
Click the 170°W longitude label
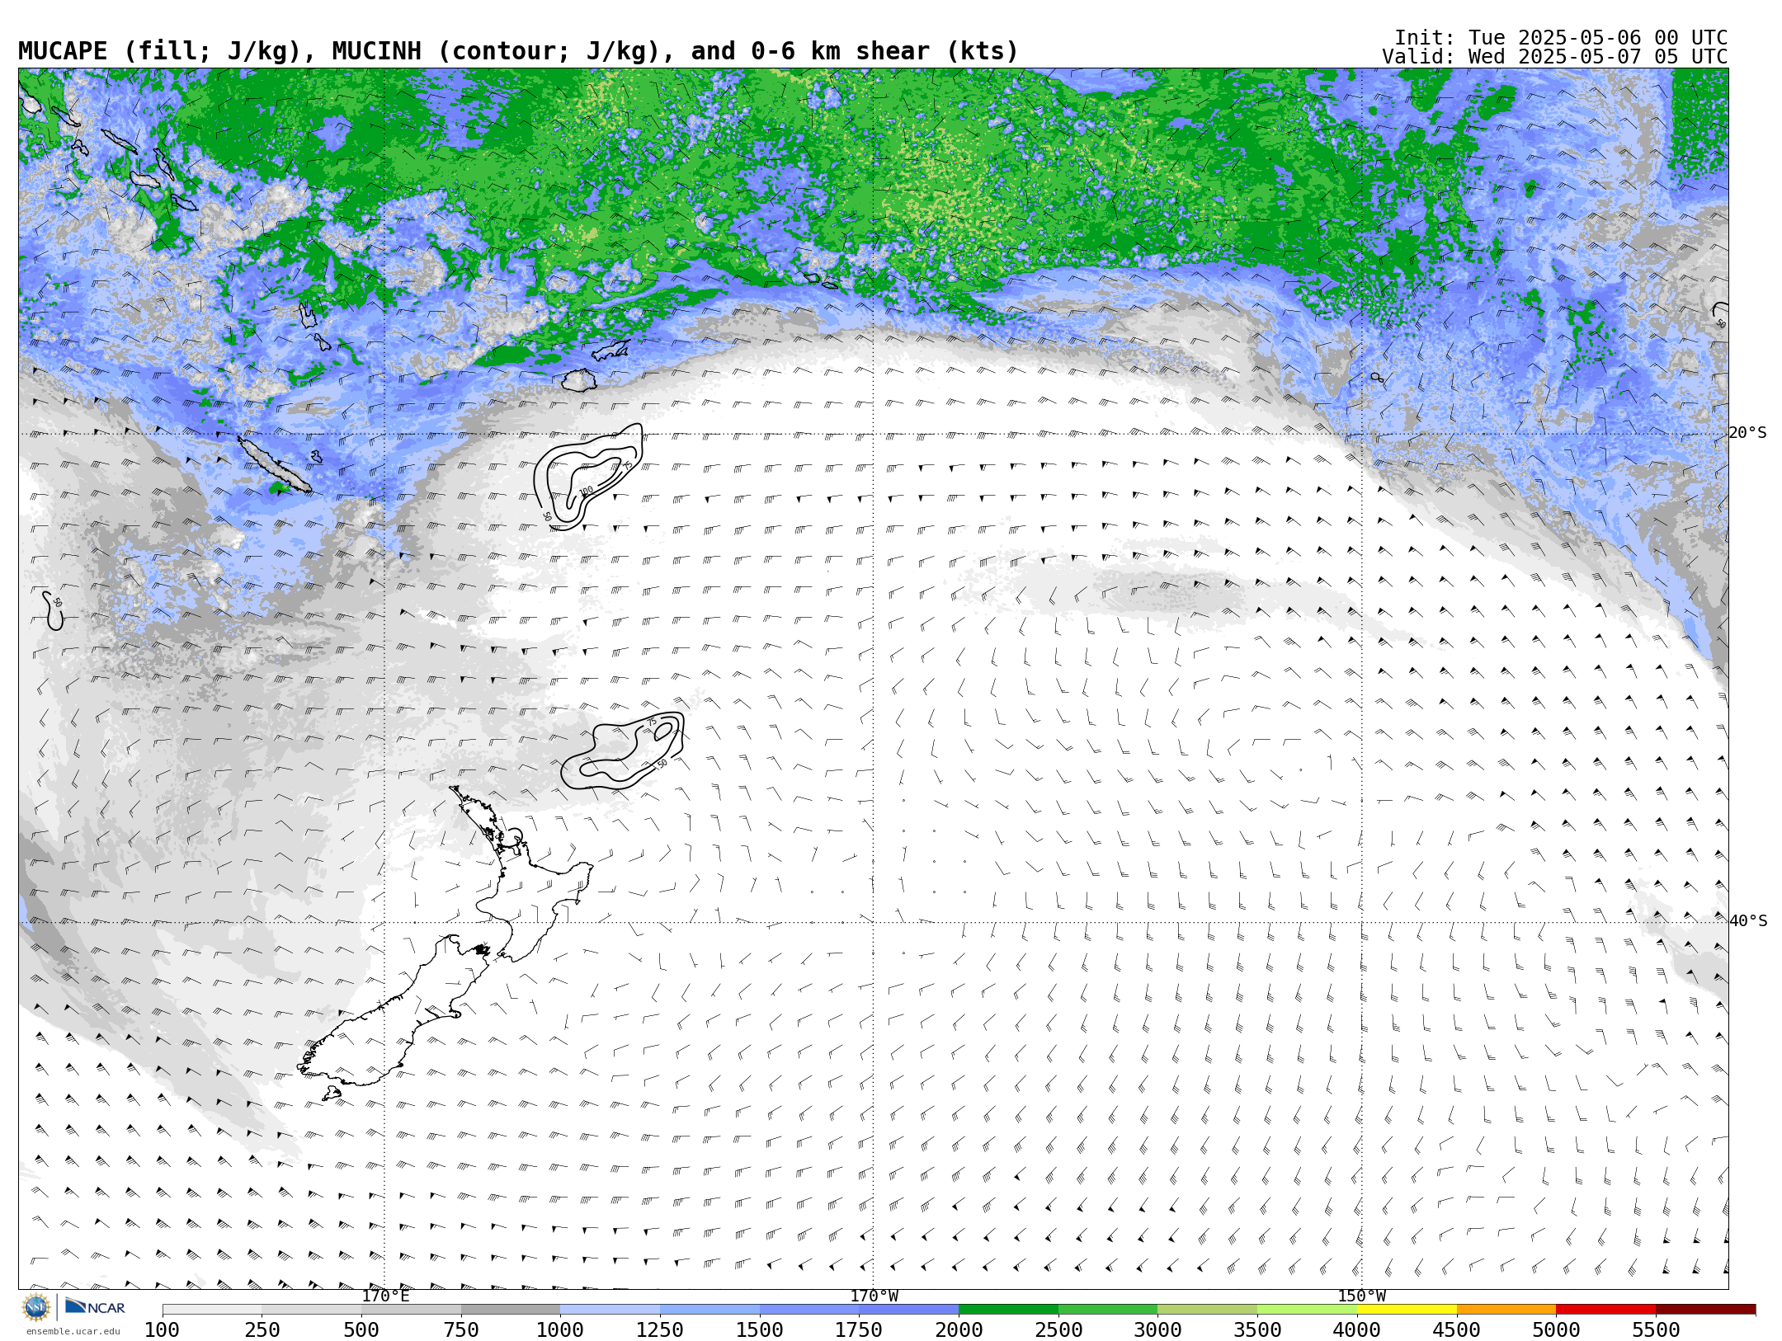pyautogui.click(x=874, y=1296)
